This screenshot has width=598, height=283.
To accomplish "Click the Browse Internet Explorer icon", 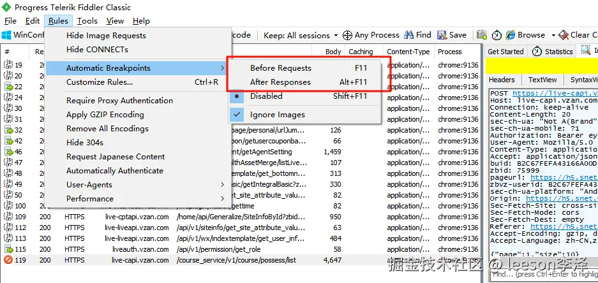I will (511, 36).
